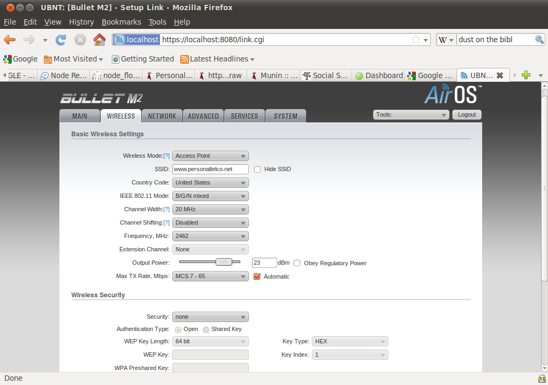The width and height of the screenshot is (548, 385).
Task: Click the Channel Shifting [?] help link
Action: pos(166,222)
